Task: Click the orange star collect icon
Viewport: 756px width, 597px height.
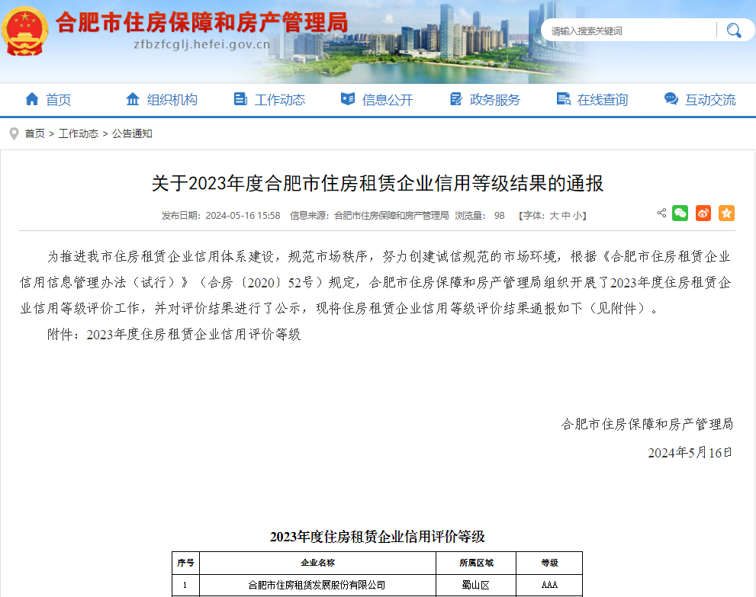Action: (726, 214)
